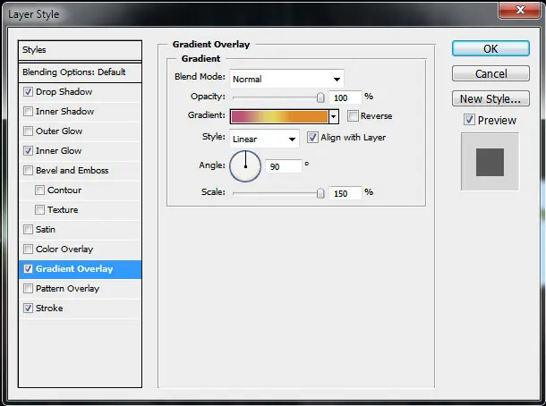
Task: Open the Blend Mode dropdown
Action: [x=286, y=79]
